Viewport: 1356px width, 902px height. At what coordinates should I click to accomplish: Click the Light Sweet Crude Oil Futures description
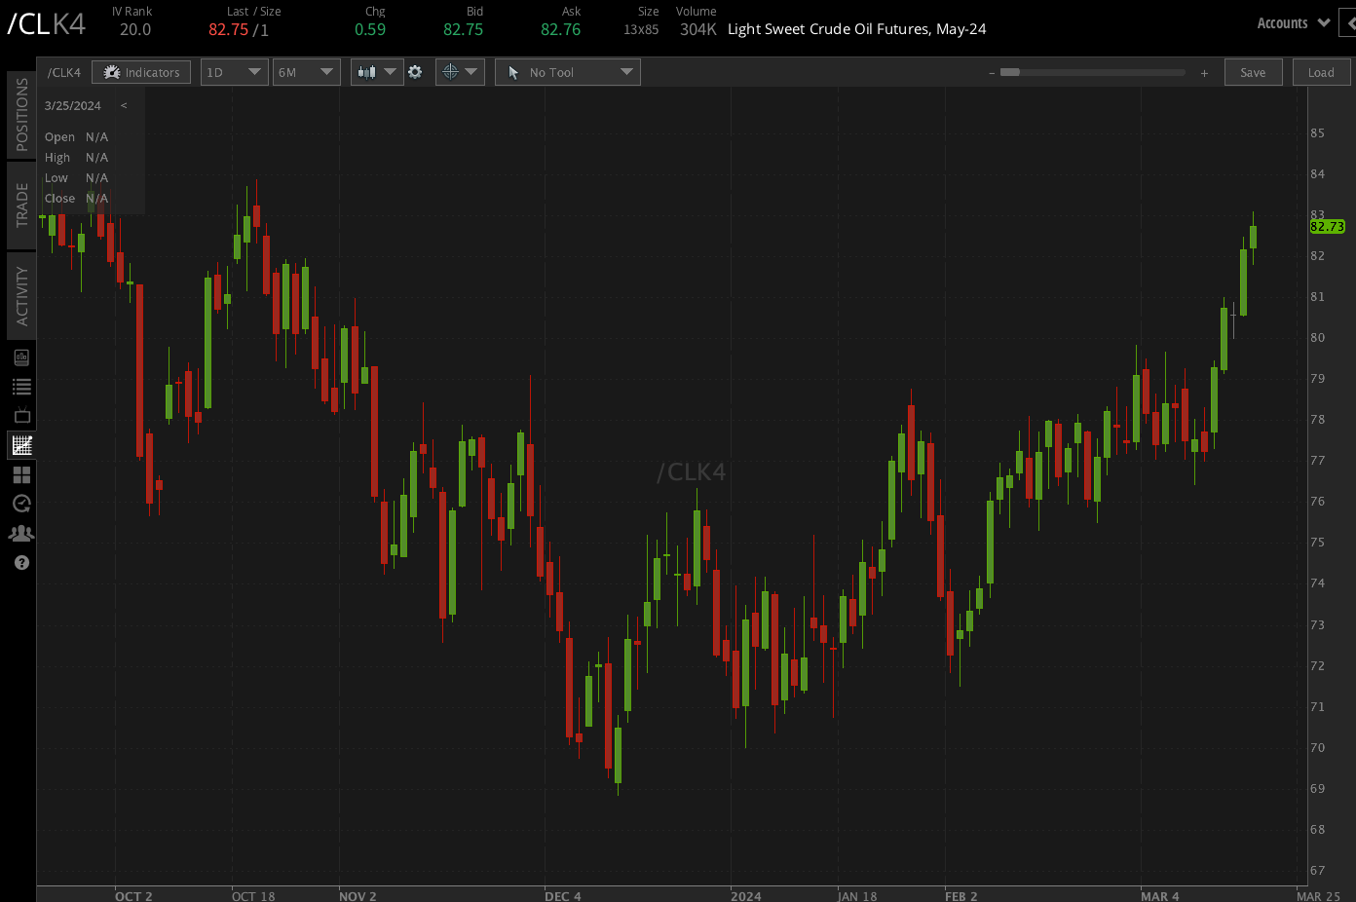(857, 29)
